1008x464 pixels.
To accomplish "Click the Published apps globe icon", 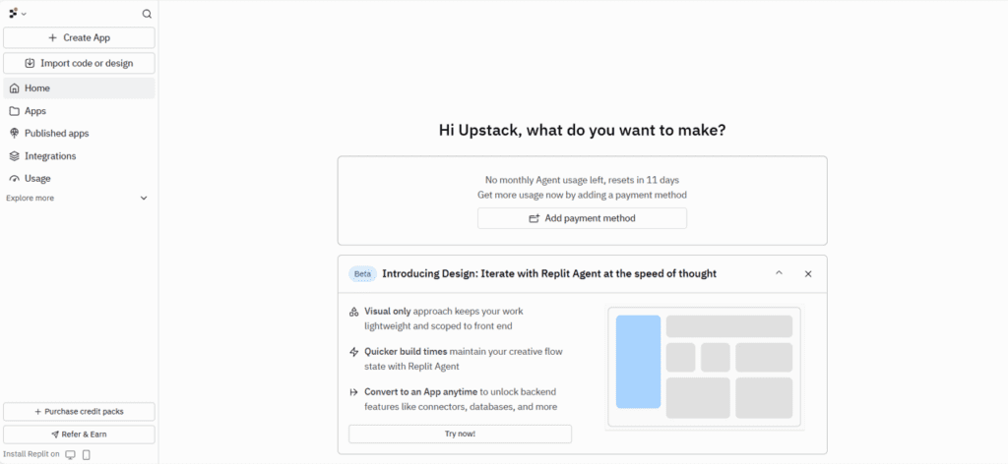I will [14, 134].
